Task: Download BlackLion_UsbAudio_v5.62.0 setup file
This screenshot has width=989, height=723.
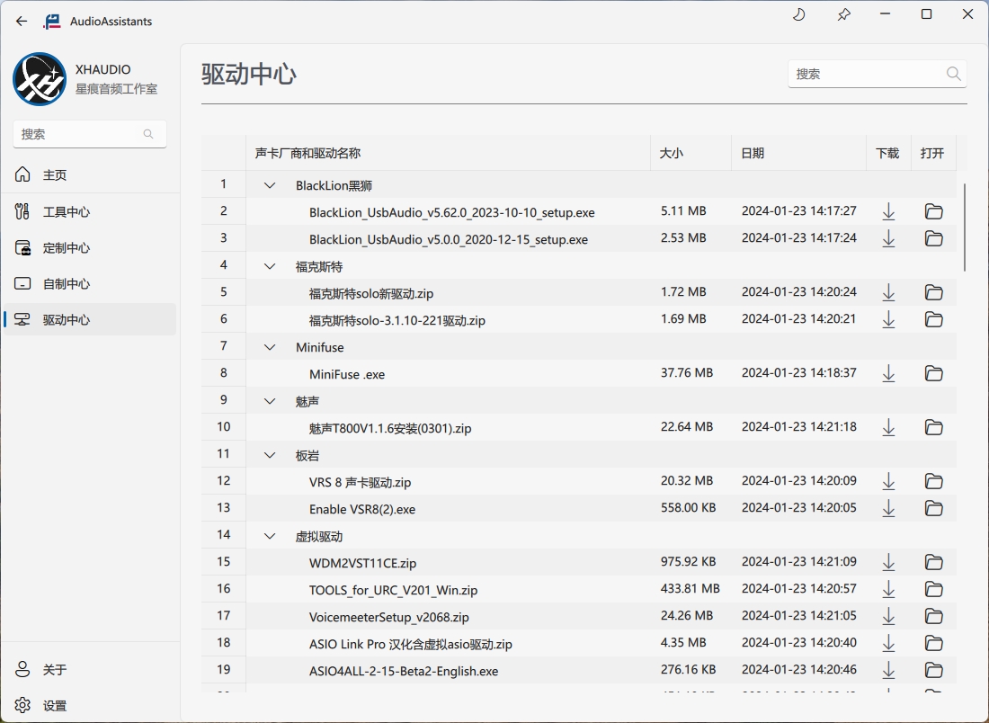Action: [888, 212]
